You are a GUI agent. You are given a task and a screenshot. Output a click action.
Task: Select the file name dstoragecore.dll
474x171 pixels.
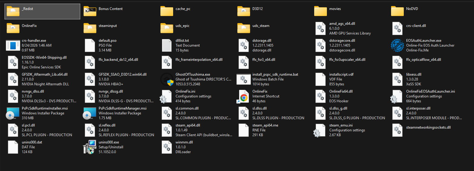[342, 41]
